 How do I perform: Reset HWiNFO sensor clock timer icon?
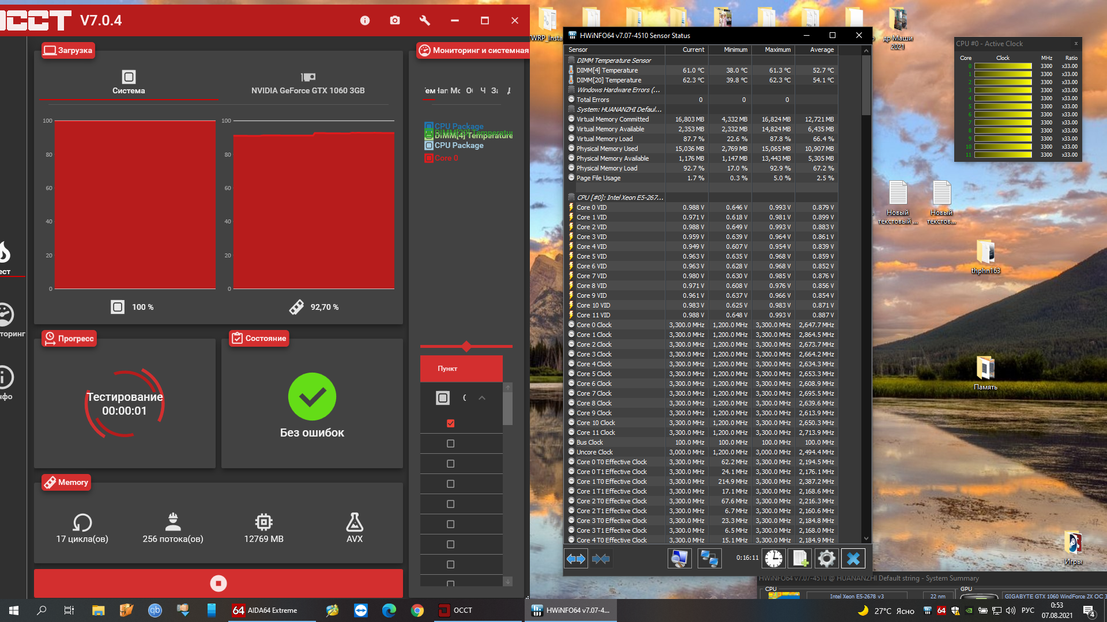pyautogui.click(x=774, y=558)
